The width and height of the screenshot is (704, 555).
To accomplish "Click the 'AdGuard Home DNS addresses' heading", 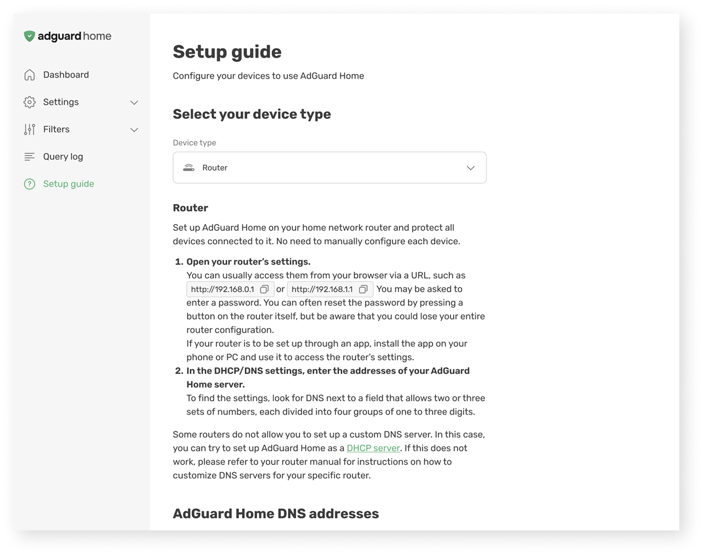I will point(276,514).
